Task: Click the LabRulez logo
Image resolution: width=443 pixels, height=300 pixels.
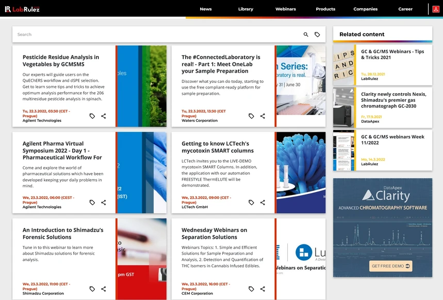Action: click(x=22, y=9)
